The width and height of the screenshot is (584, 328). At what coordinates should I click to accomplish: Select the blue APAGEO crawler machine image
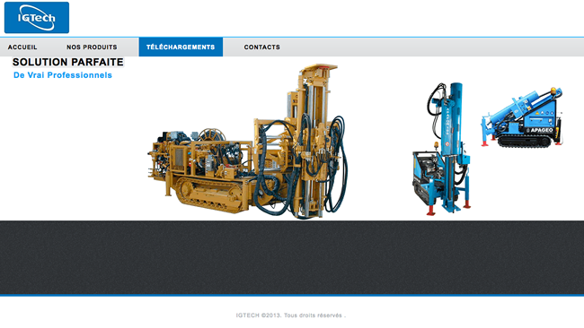coord(521,117)
